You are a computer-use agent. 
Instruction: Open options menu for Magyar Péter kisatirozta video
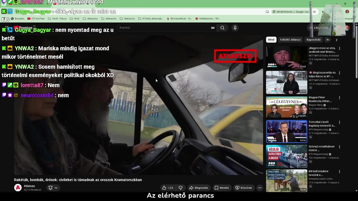click(x=340, y=98)
